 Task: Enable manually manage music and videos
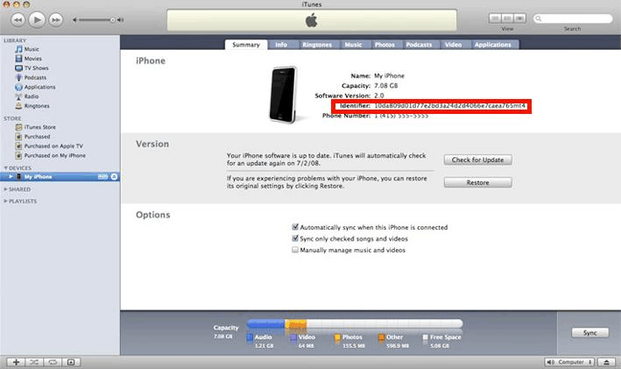(295, 250)
